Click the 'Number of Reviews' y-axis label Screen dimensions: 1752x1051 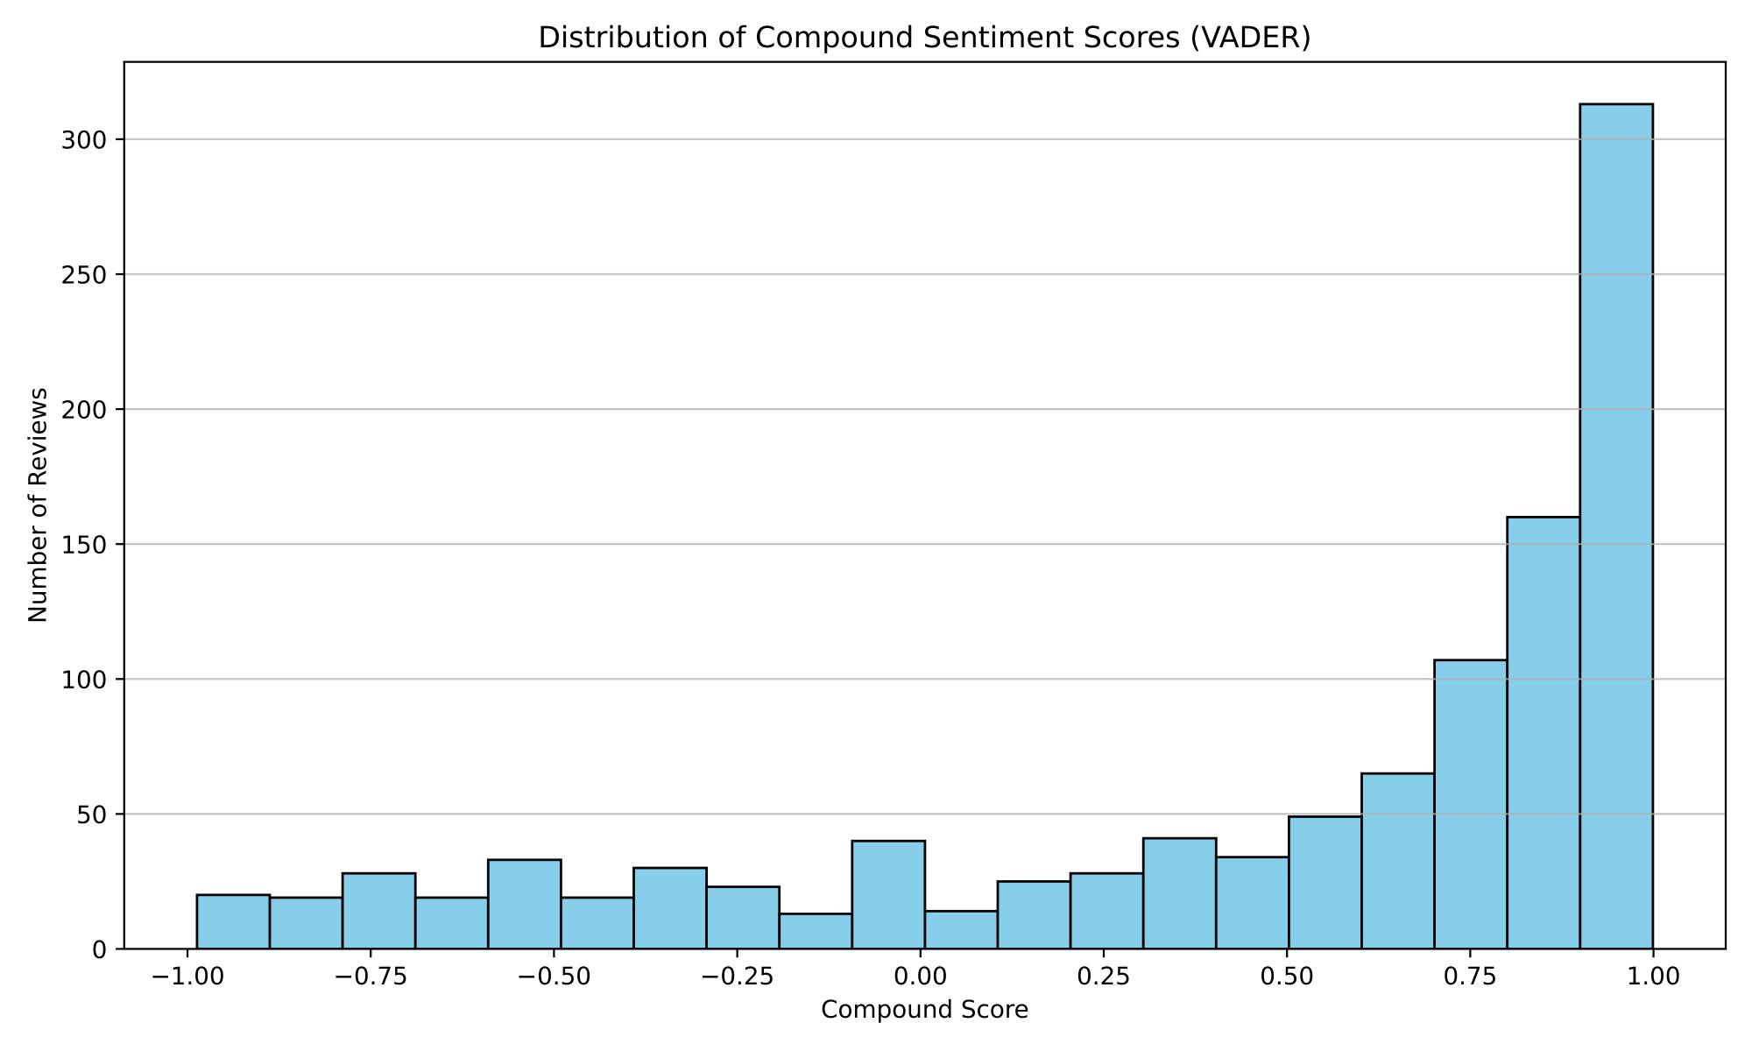point(38,504)
